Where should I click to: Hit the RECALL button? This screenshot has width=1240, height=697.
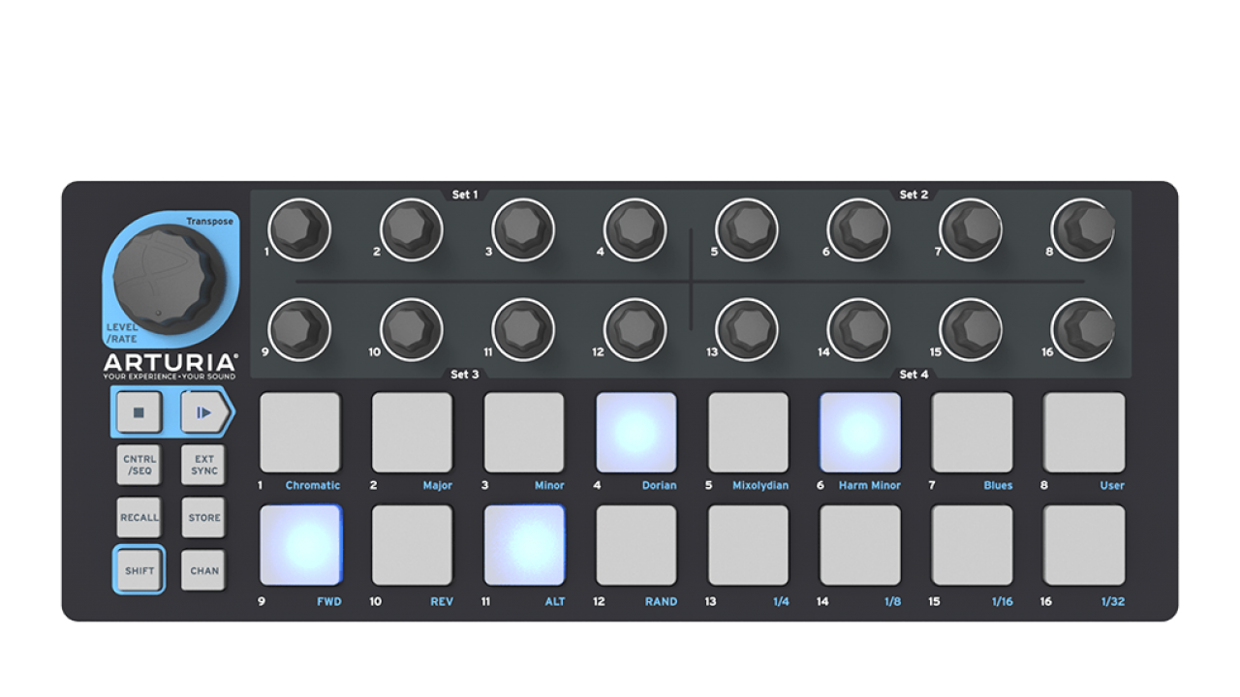[139, 518]
